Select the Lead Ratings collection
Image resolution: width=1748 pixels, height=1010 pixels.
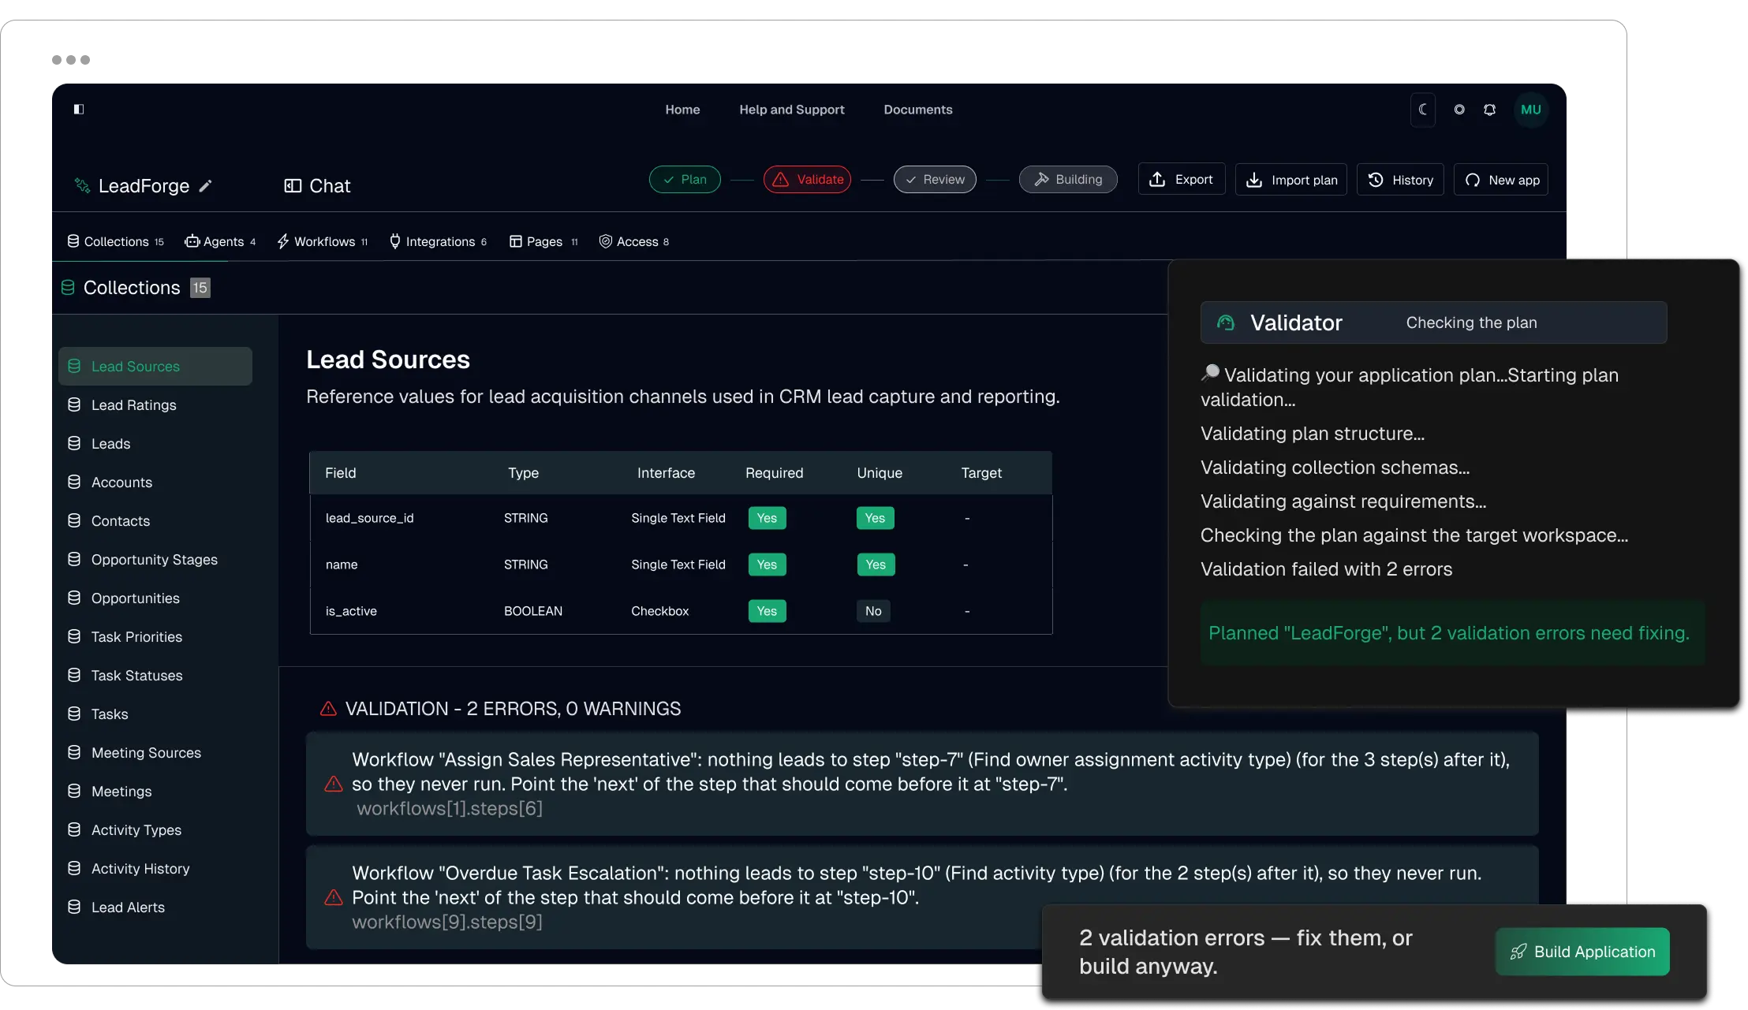(155, 405)
